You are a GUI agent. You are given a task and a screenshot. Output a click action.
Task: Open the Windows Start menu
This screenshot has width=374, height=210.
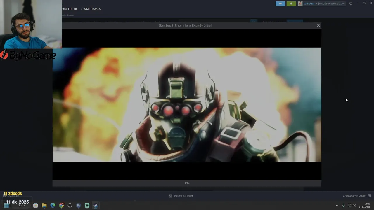(x=6, y=205)
